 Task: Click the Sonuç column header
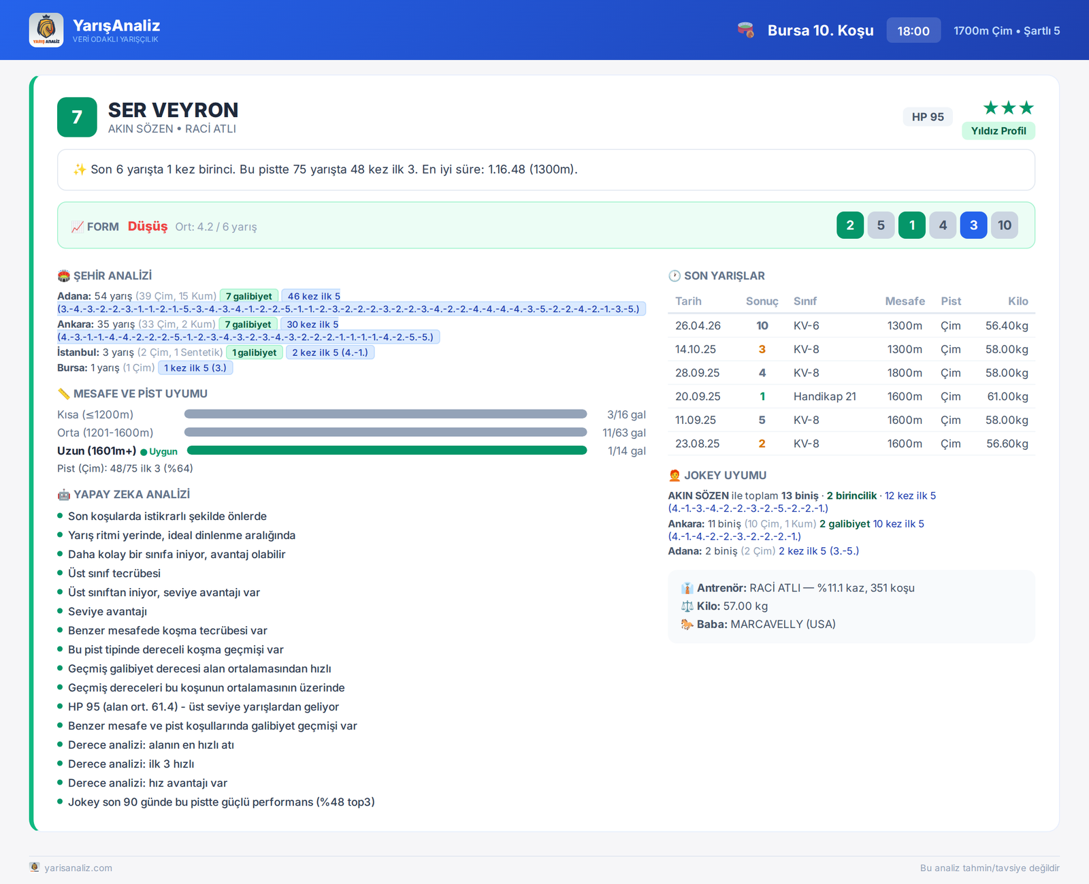[x=762, y=301]
